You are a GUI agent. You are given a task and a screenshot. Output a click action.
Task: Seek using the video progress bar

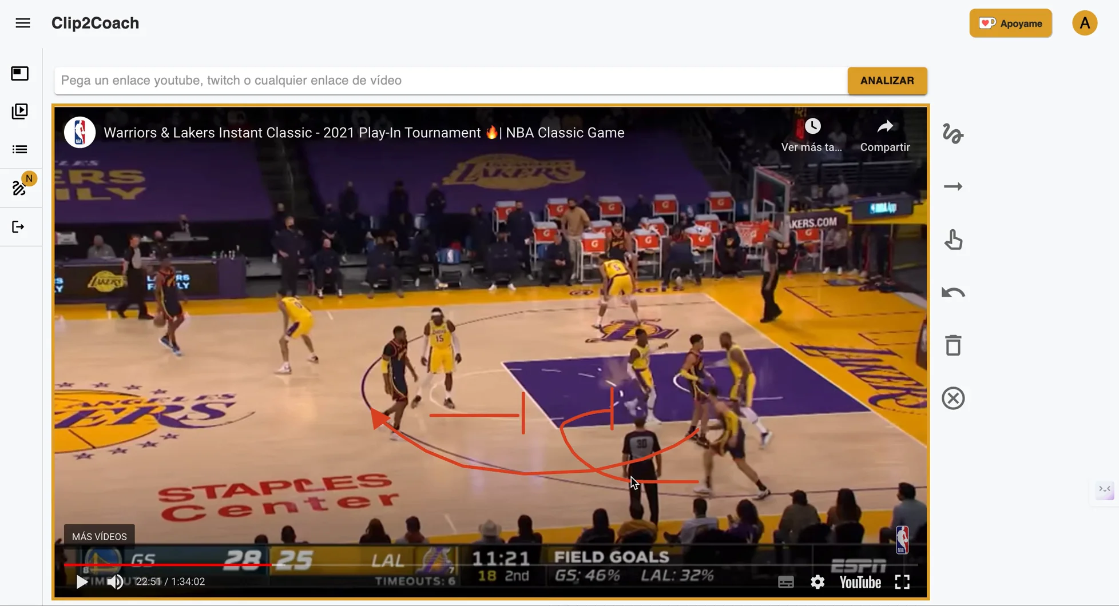coord(400,564)
